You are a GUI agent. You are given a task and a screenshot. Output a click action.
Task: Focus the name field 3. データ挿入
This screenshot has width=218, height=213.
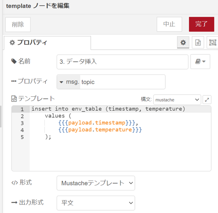[122, 62]
